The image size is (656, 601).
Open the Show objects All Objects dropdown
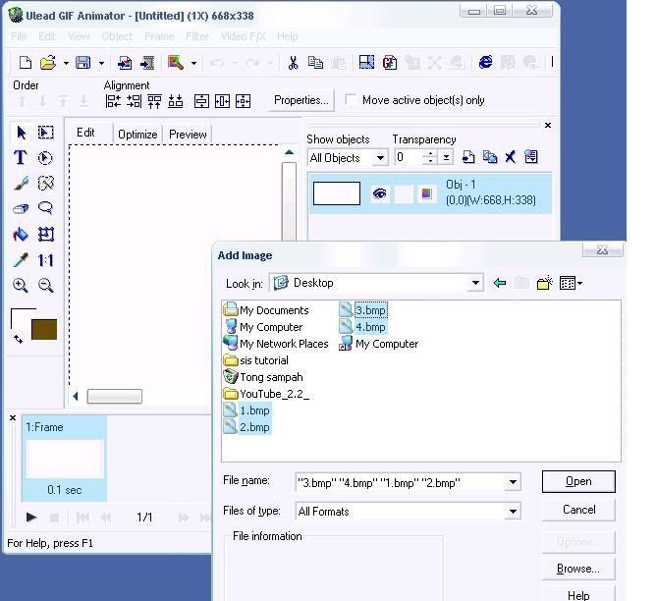coord(380,158)
